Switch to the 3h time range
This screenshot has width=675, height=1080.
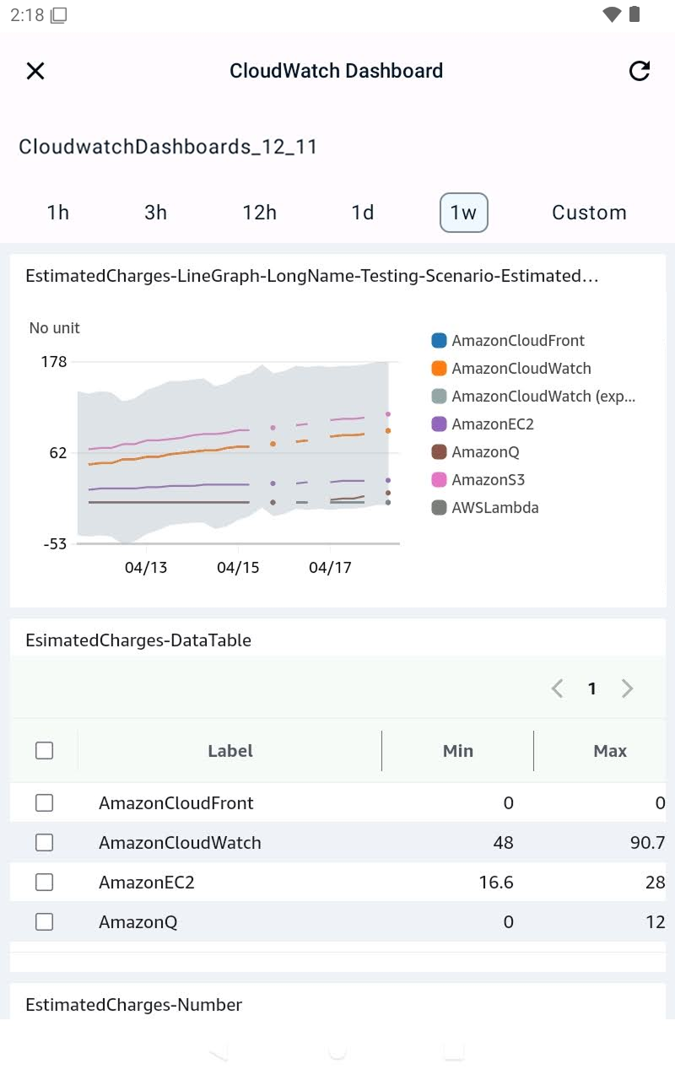[156, 213]
